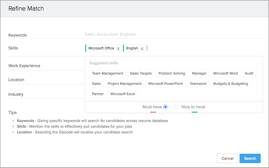The height and width of the screenshot is (168, 269).
Task: Select the Audit skill chip
Action: click(249, 73)
